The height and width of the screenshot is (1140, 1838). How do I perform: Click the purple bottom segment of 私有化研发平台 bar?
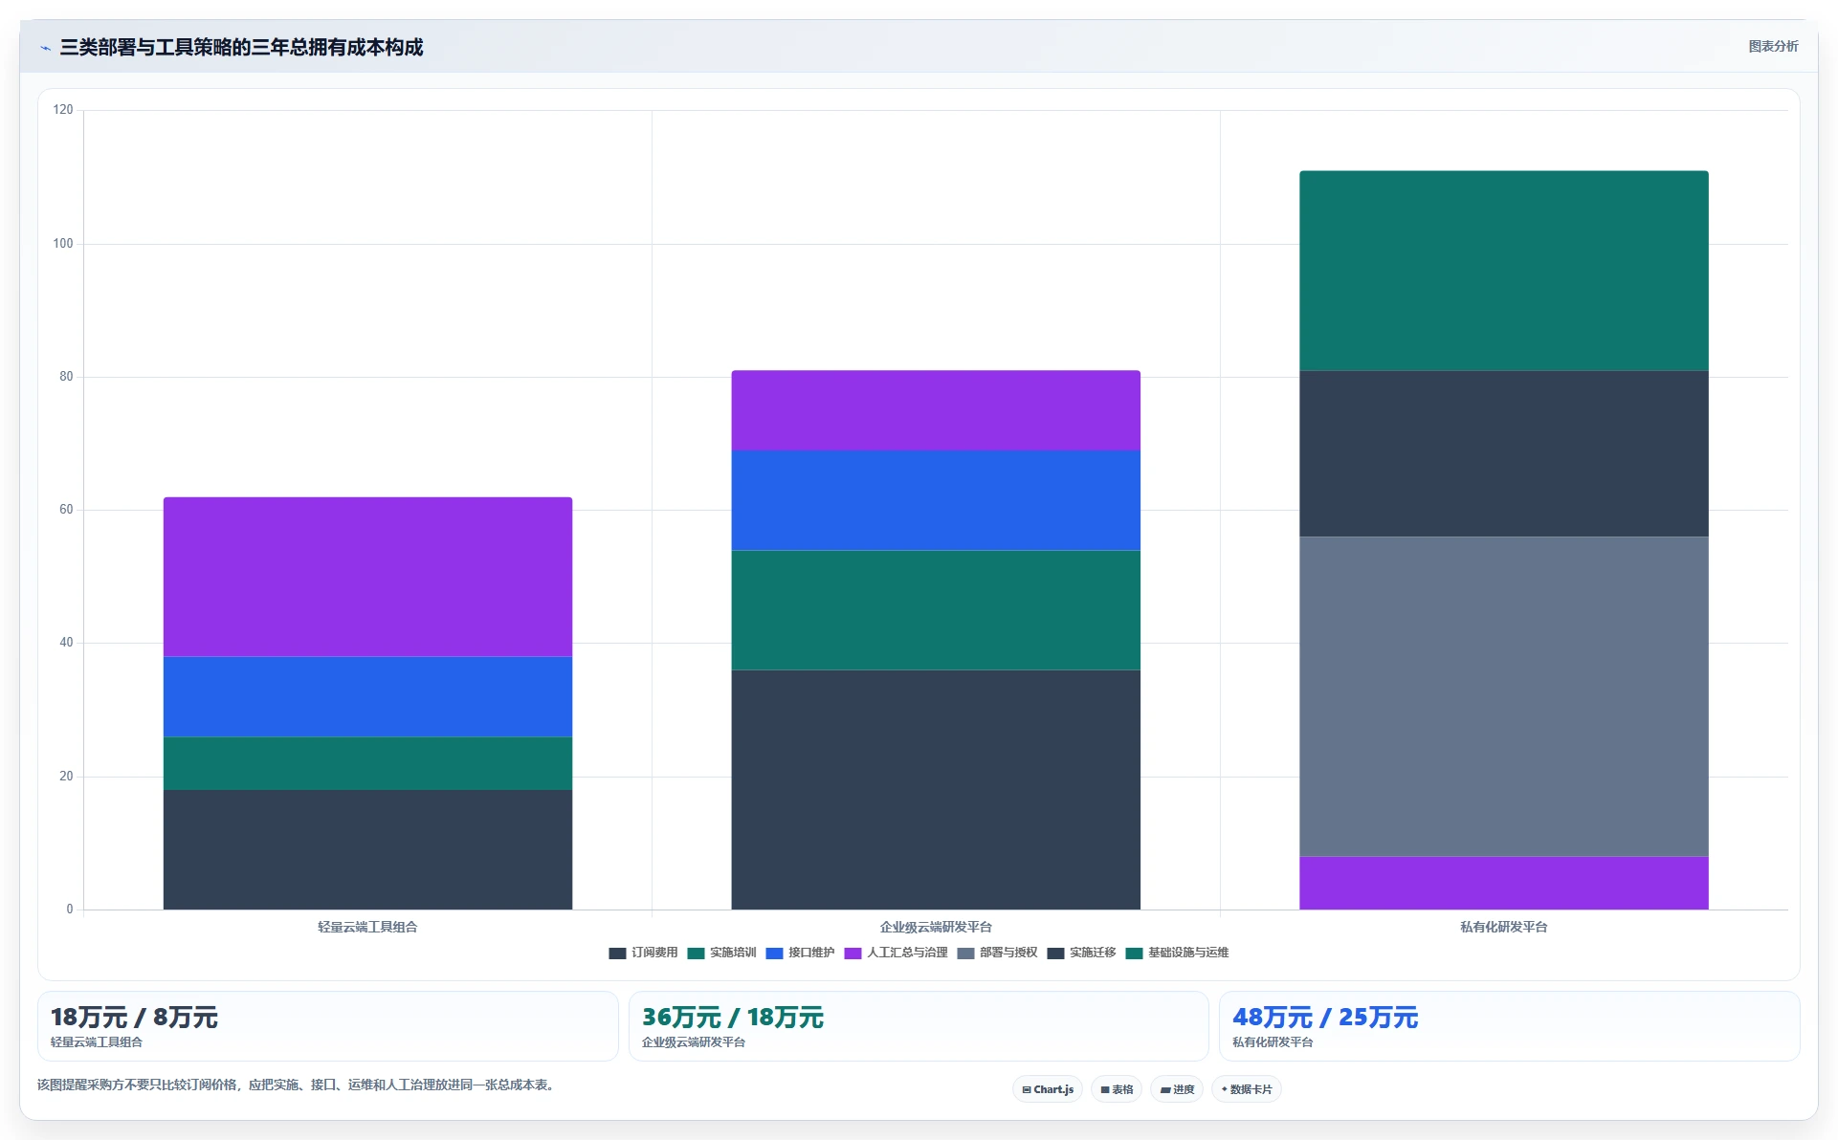(x=1504, y=883)
